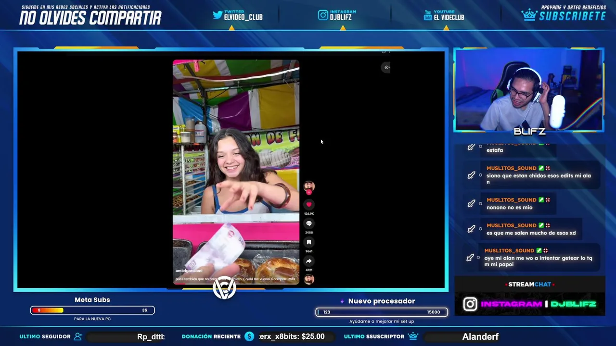
Task: Open the spinning sound disc avatar
Action: [x=309, y=279]
